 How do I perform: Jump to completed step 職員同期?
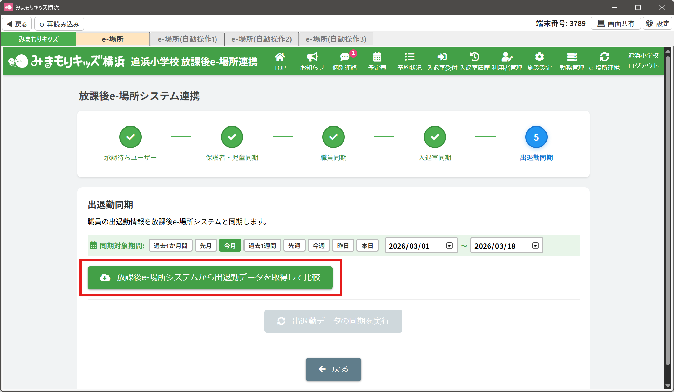coord(333,137)
